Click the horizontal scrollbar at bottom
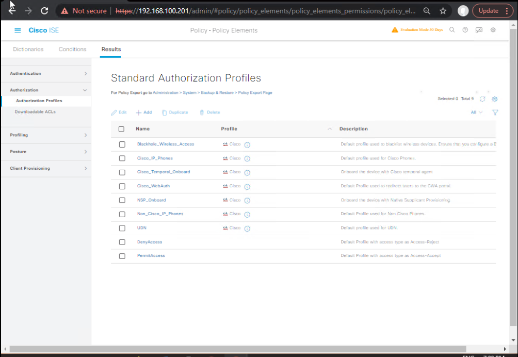Image resolution: width=518 pixels, height=357 pixels. [x=238, y=349]
